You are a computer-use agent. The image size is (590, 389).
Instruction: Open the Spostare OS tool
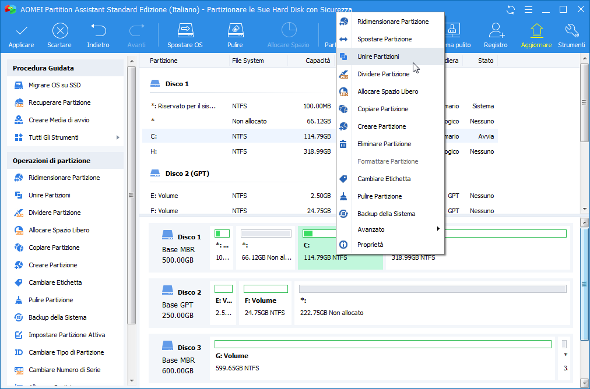[185, 35]
